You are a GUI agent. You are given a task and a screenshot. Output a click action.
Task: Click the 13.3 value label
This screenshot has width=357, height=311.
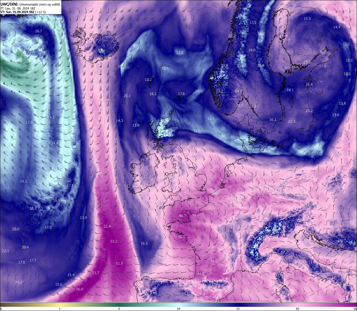(349, 60)
